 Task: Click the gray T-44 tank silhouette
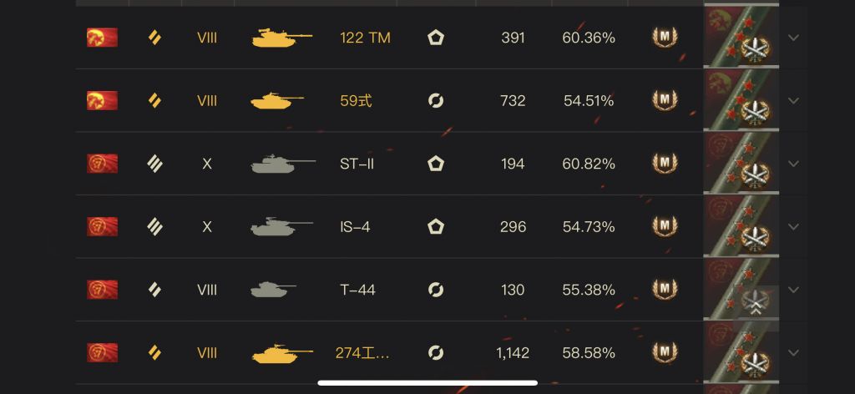point(273,290)
